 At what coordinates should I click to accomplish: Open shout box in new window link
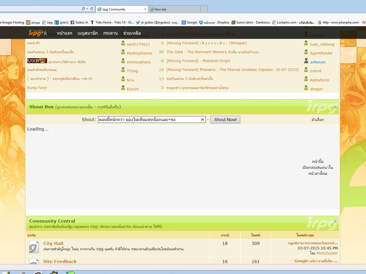(x=318, y=170)
